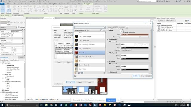Click open asset browser icon at list bottom
Image resolution: width=191 pixels, height=107 pixels.
tap(82, 73)
